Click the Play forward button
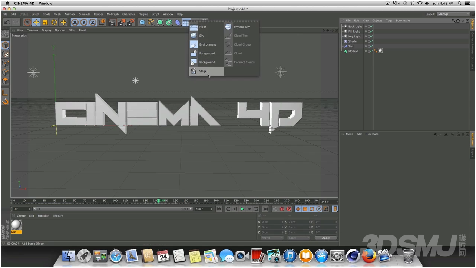Screen dimensions: 476x268 point(242,209)
